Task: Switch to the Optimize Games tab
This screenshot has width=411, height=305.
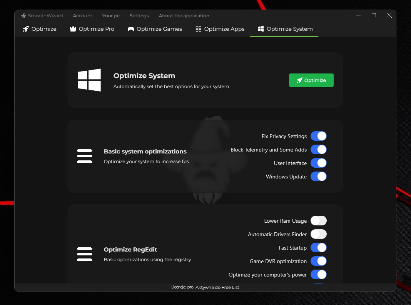Action: tap(155, 28)
